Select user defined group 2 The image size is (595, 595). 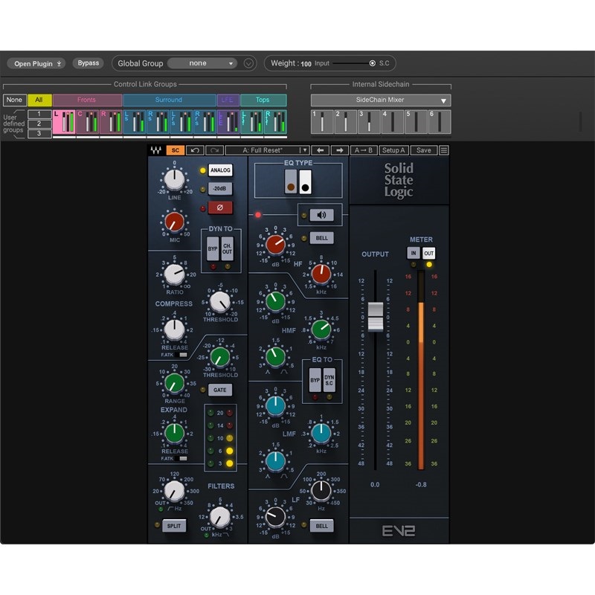click(x=39, y=123)
